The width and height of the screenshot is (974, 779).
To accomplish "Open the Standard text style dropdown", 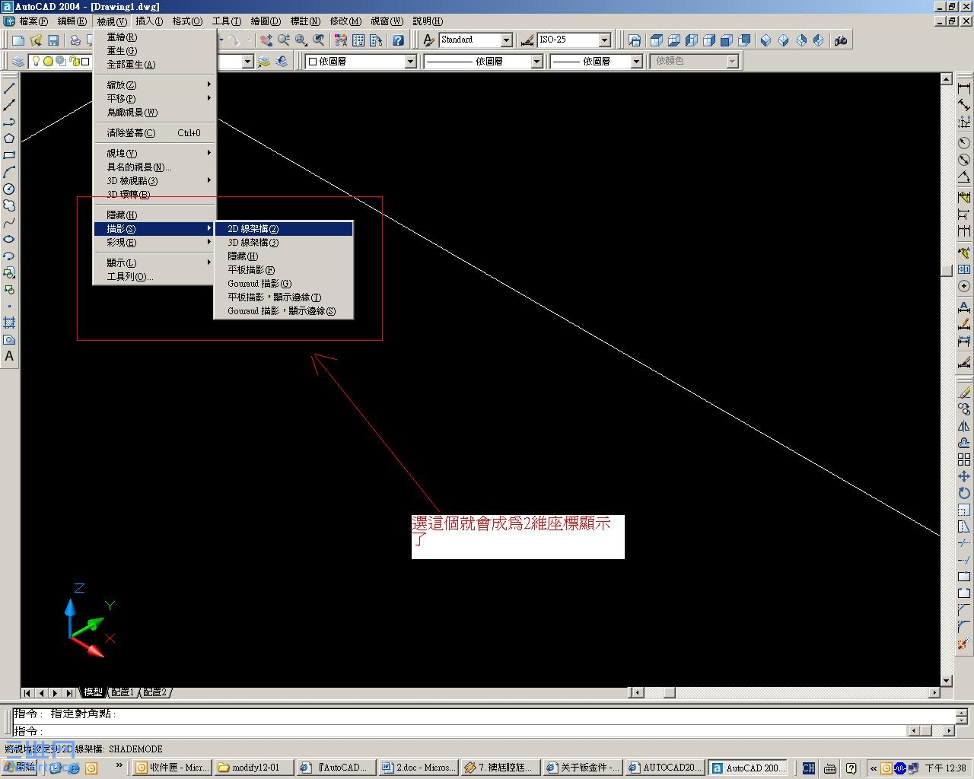I will 506,40.
